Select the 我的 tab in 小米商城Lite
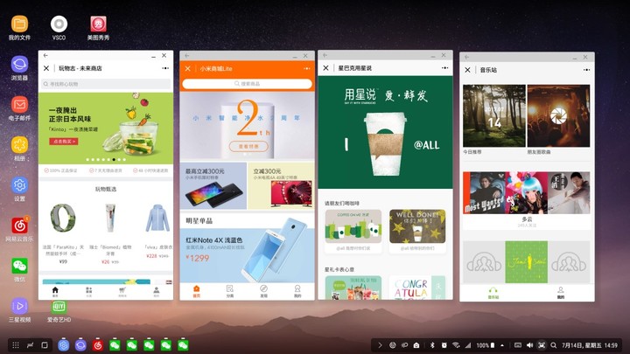630x354 pixels. [x=297, y=291]
